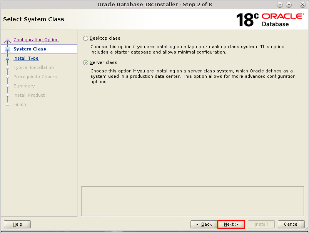The height and width of the screenshot is (233, 309).
Task: Click the Back button
Action: 204,224
